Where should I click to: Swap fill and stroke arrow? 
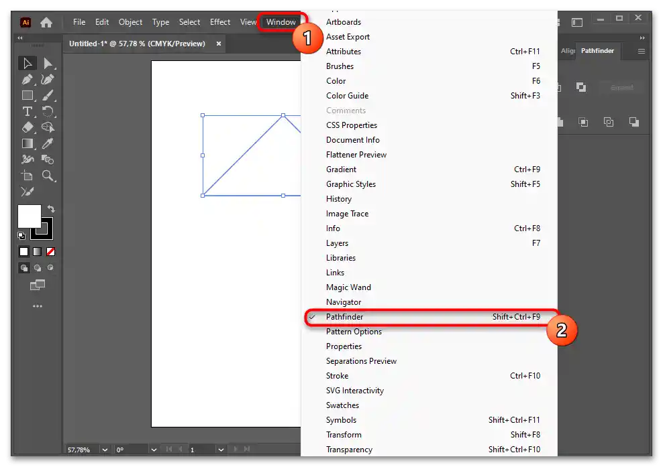(51, 208)
